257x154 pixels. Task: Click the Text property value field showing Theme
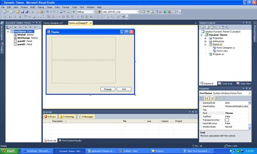[236, 113]
